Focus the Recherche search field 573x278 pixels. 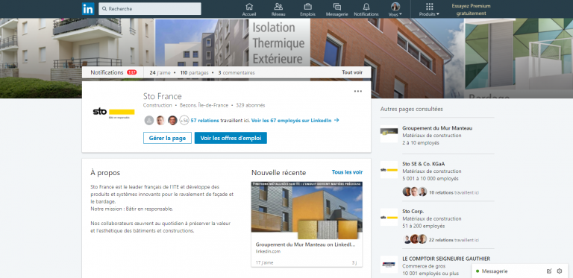[x=150, y=9]
